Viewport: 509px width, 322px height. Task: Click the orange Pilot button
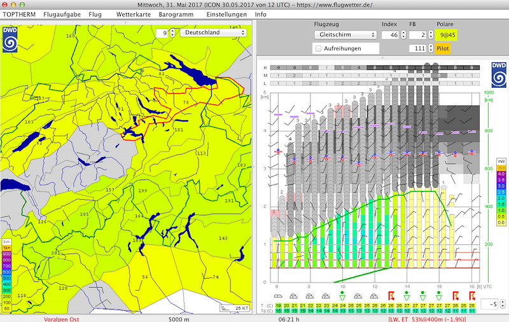pyautogui.click(x=443, y=48)
